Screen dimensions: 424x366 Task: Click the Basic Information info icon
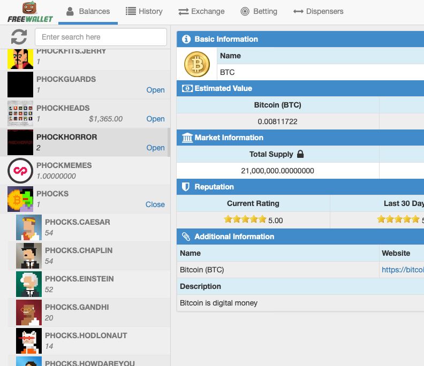tap(186, 39)
